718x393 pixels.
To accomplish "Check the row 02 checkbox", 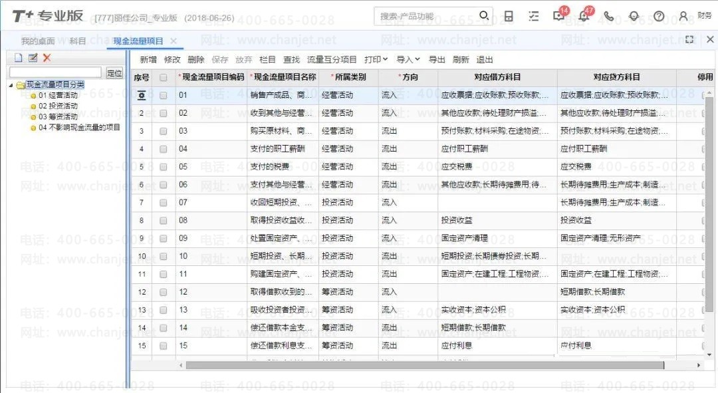I will (x=163, y=113).
